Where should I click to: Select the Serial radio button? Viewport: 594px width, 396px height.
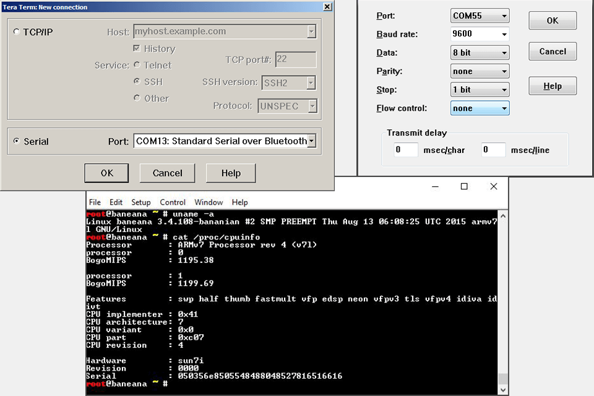point(16,141)
